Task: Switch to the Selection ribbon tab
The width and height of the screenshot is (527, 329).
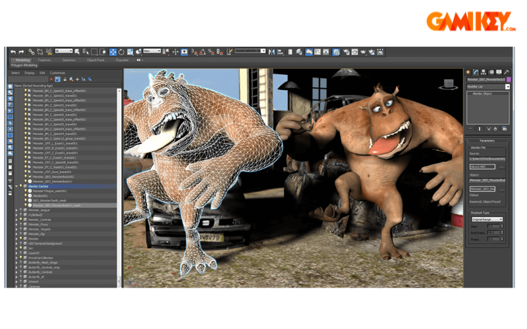Action: click(x=69, y=60)
